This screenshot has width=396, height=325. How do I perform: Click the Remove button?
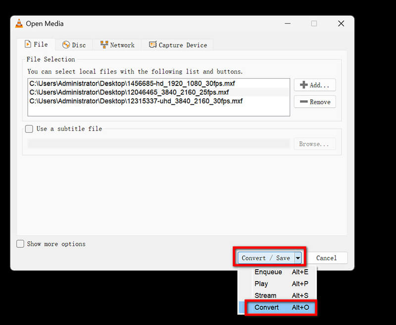[315, 102]
